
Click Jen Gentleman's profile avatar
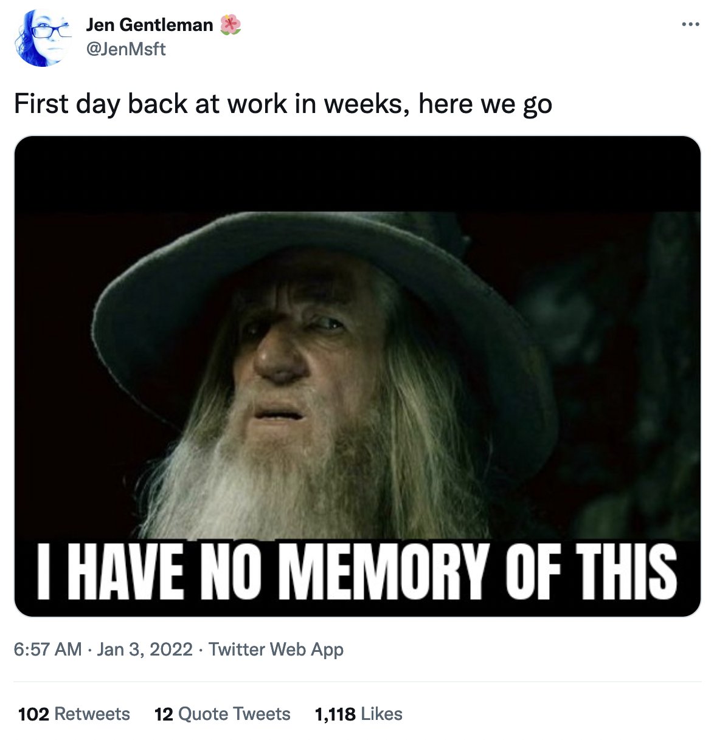pos(42,37)
